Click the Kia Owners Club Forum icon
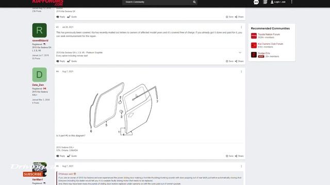The width and height of the screenshot is (330, 185). [x=254, y=45]
